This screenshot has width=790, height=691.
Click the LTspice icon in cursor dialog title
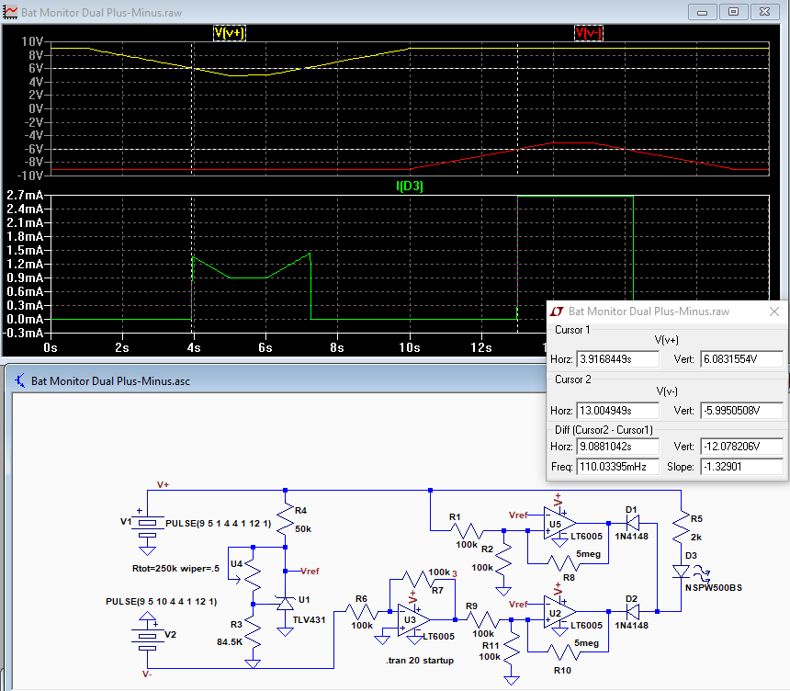click(x=557, y=312)
